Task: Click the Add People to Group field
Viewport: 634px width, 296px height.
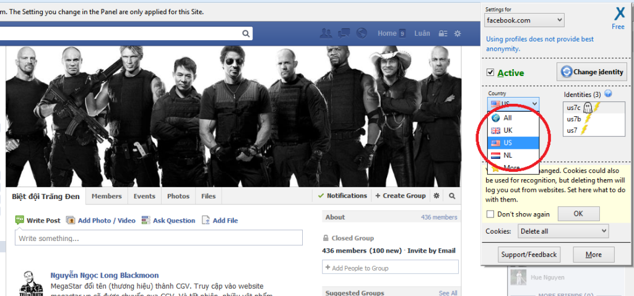Action: click(390, 268)
